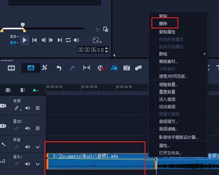The image size is (219, 175).
Task: Toggle track transparency on 视频 track
Action: click(37, 108)
